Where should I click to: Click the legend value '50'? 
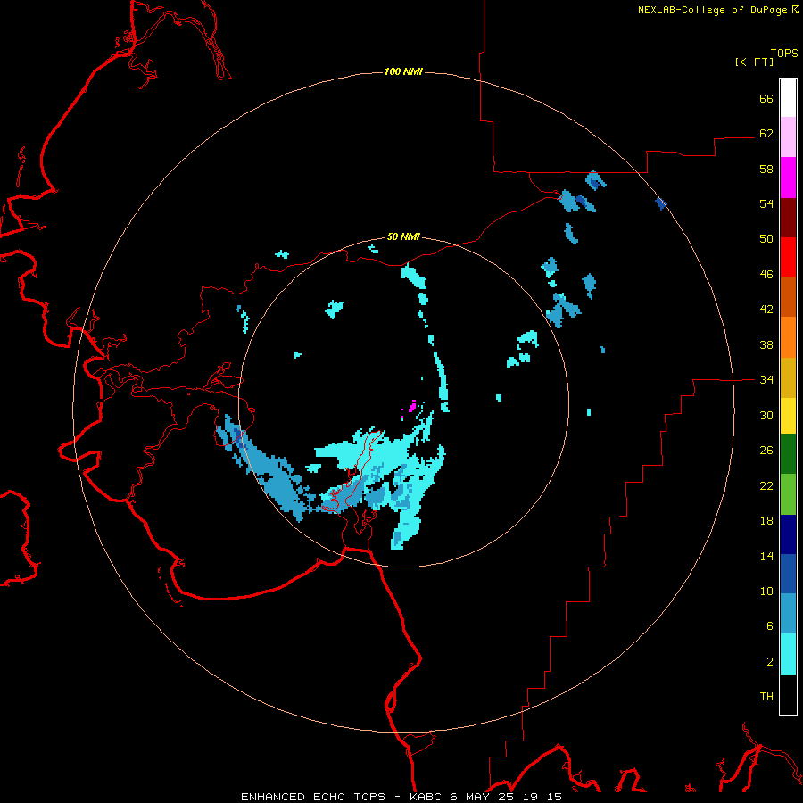point(766,239)
